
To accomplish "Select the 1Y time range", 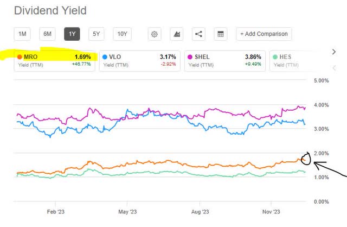I will [72, 34].
